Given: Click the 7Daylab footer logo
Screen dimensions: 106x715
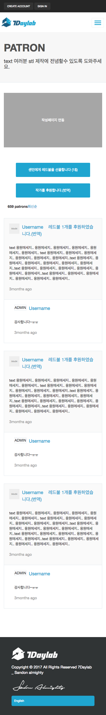Looking at the screenshot, I should [x=35, y=654].
